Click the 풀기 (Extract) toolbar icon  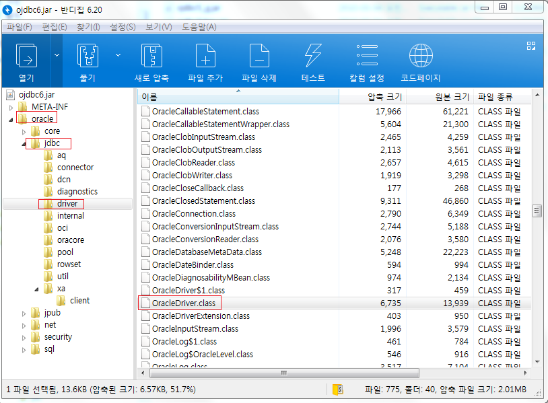click(x=88, y=56)
